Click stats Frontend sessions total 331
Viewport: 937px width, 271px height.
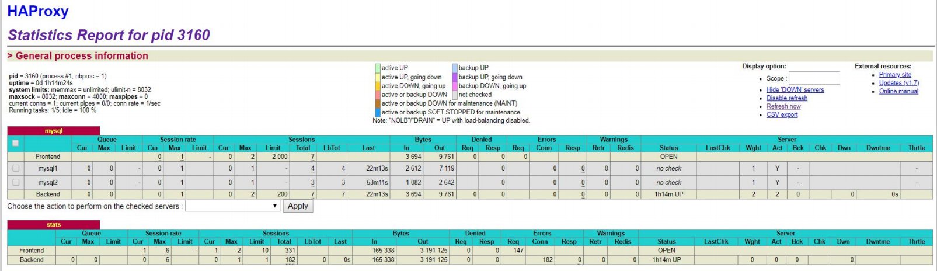click(x=290, y=250)
